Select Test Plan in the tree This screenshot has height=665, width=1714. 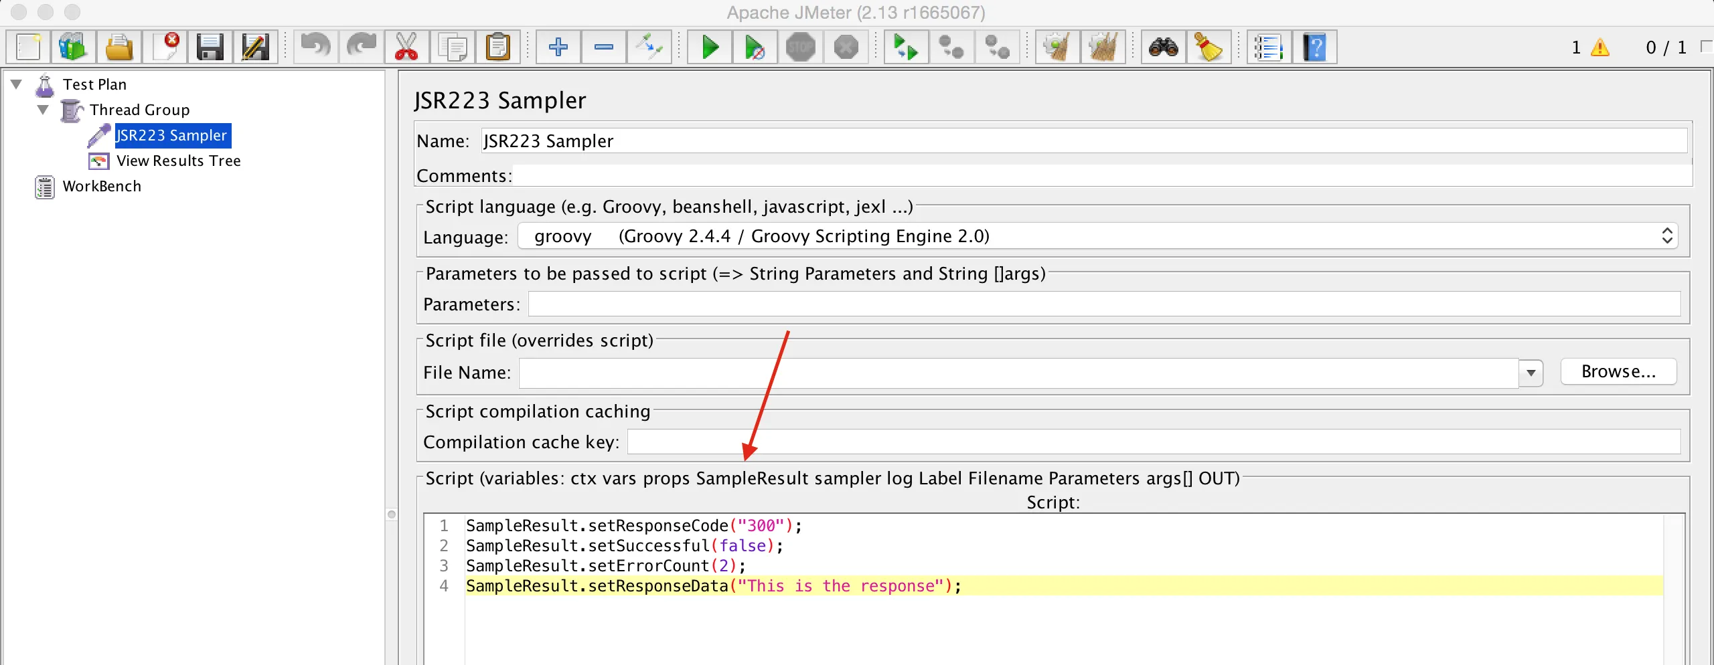[94, 84]
